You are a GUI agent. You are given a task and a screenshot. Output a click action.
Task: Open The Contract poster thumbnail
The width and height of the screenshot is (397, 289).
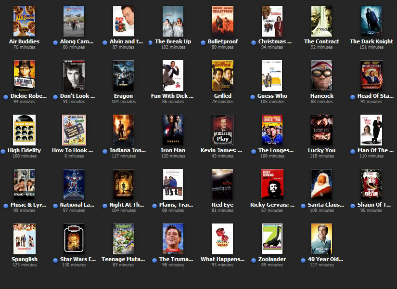click(x=321, y=21)
